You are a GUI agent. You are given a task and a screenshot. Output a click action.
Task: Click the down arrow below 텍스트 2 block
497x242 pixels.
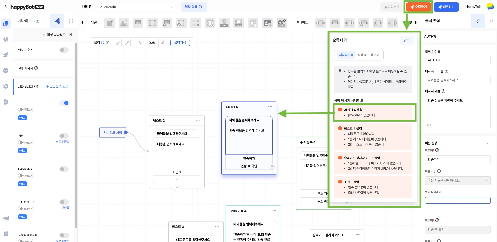(x=177, y=188)
